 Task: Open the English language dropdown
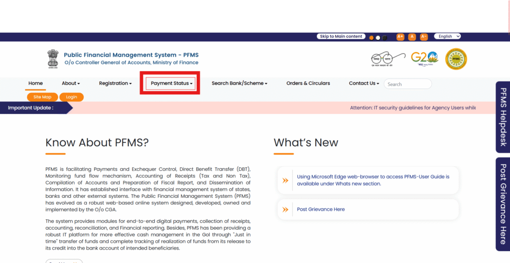448,36
